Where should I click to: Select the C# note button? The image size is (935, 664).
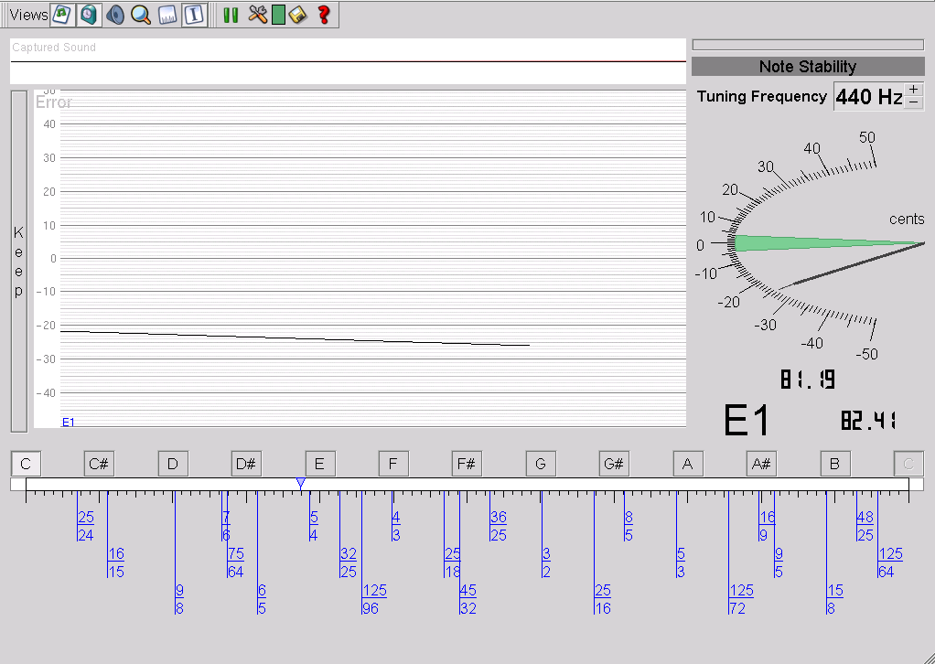tap(99, 464)
